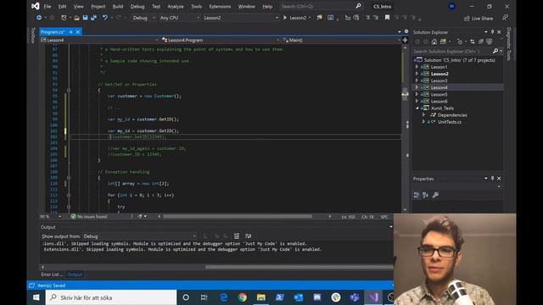This screenshot has width=543, height=305.
Task: Open Microsoft Teams from the taskbar
Action: [x=355, y=297]
